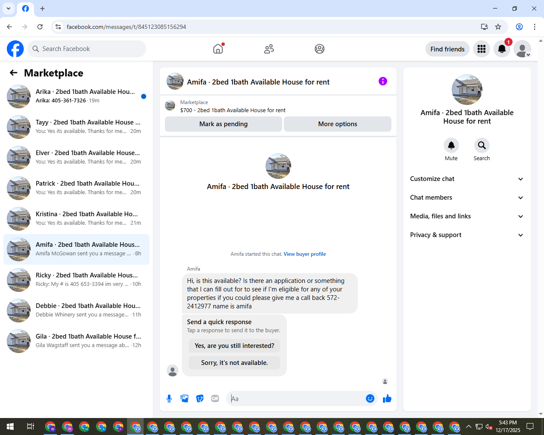
Task: Open conversation information purple icon
Action: point(383,81)
